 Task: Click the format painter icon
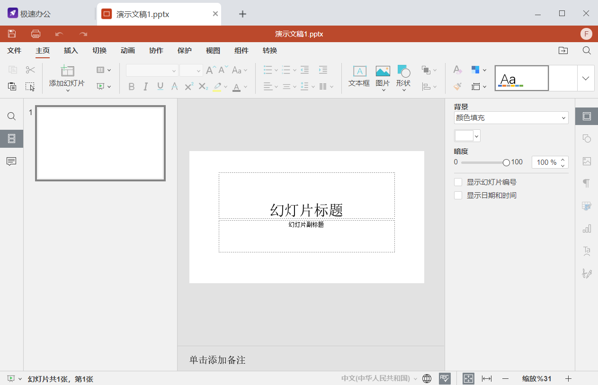coord(457,87)
